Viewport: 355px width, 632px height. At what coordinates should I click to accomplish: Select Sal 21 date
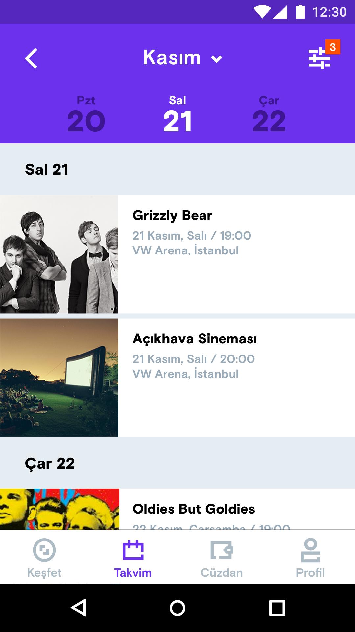pos(177,114)
